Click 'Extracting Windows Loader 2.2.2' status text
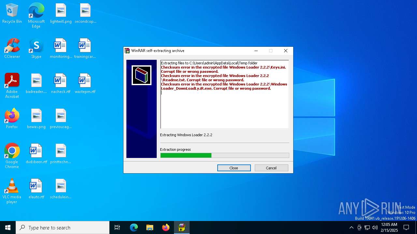417x234 pixels. 186,135
